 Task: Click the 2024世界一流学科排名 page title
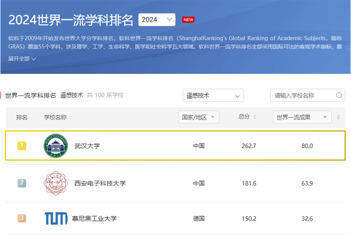(71, 20)
